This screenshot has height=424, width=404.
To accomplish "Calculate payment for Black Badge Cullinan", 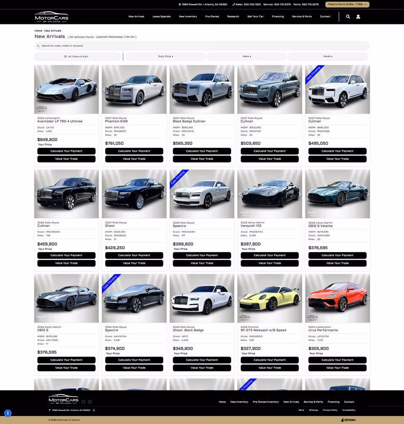I will [202, 151].
